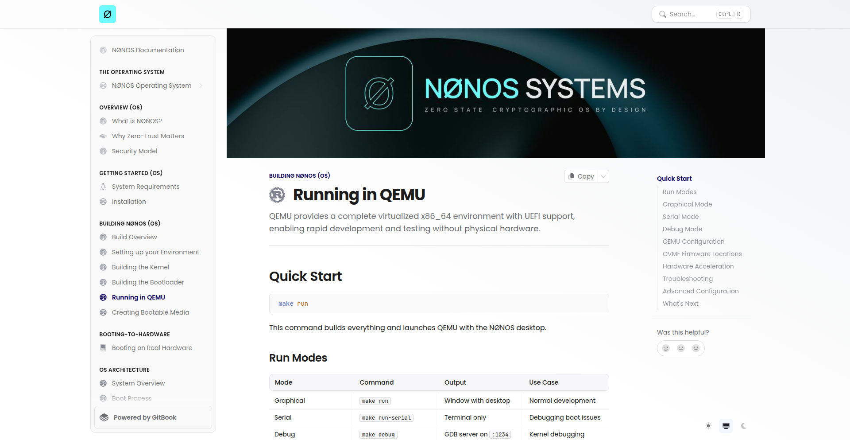Viewport: 850px width, 440px height.
Task: Switch to dark mode using the moon icon
Action: (x=744, y=426)
